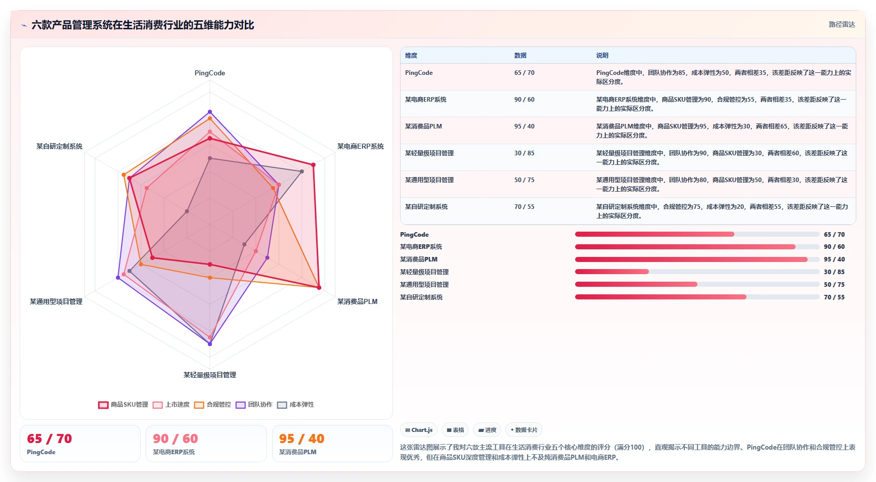Click the 某消费品PLM progress bar
Screen dimensions: 876x482
(697, 259)
